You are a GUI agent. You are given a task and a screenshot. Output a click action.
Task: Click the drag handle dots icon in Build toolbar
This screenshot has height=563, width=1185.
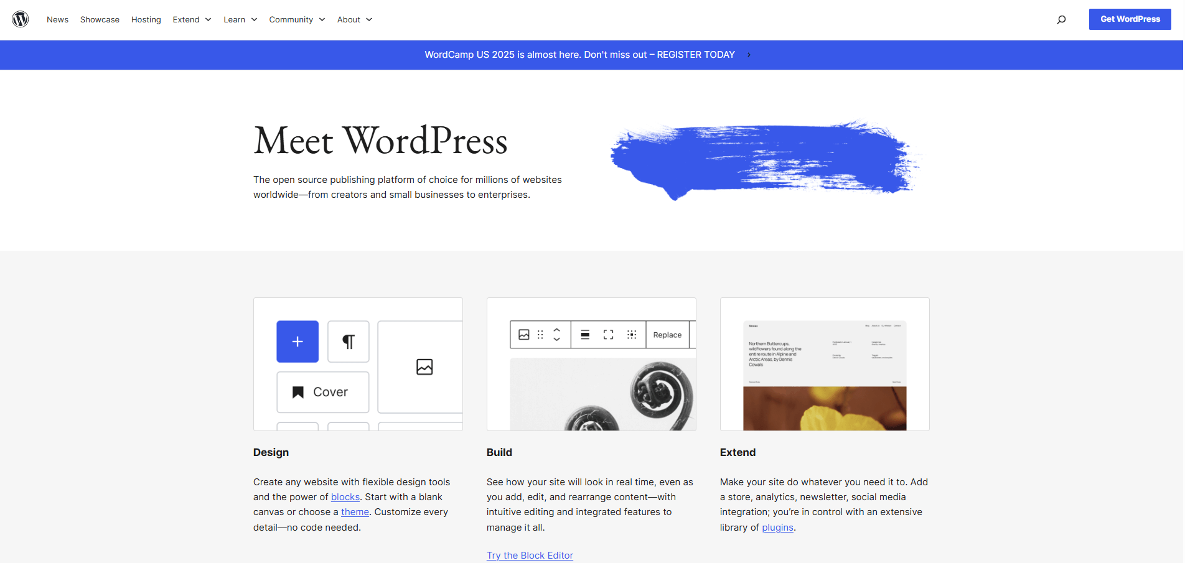point(540,335)
